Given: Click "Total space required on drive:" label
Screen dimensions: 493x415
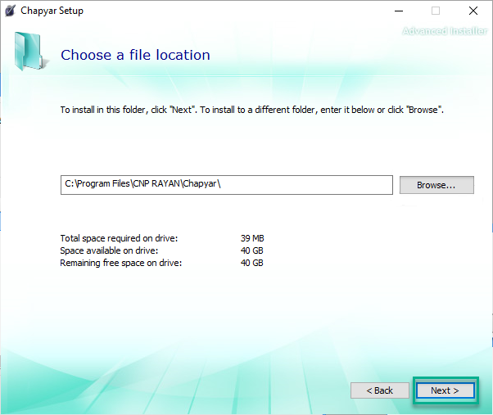Looking at the screenshot, I should pyautogui.click(x=119, y=238).
